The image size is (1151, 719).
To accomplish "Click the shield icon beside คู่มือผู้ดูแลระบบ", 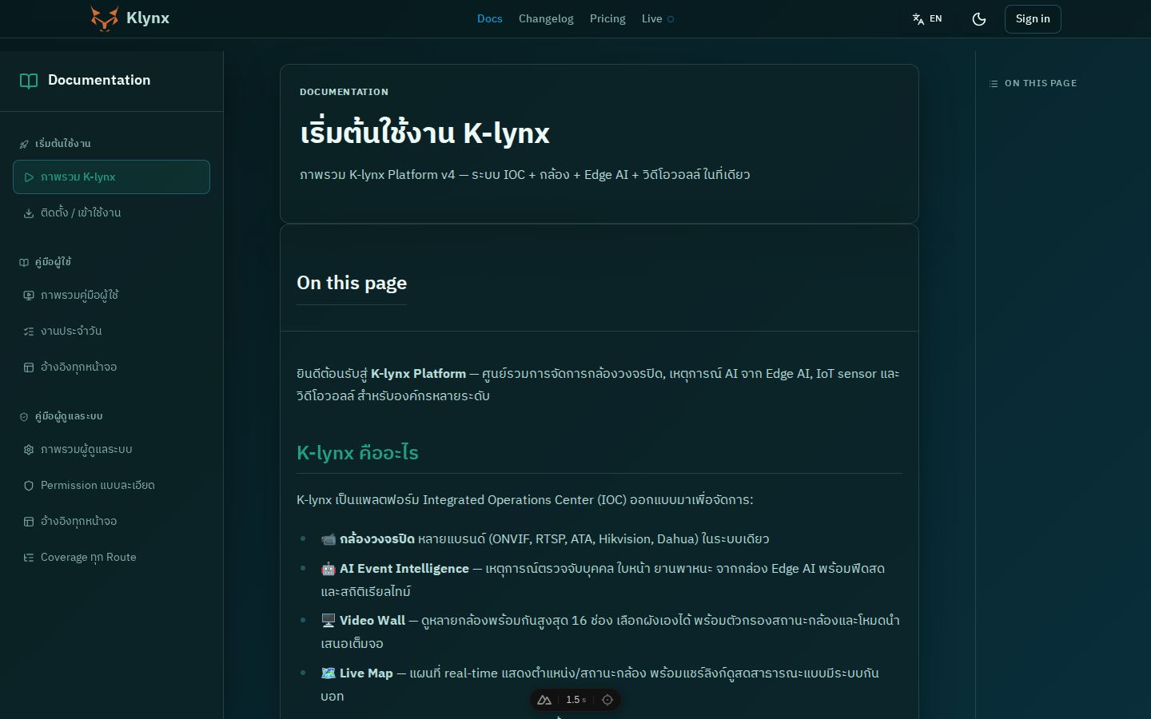I will (24, 416).
